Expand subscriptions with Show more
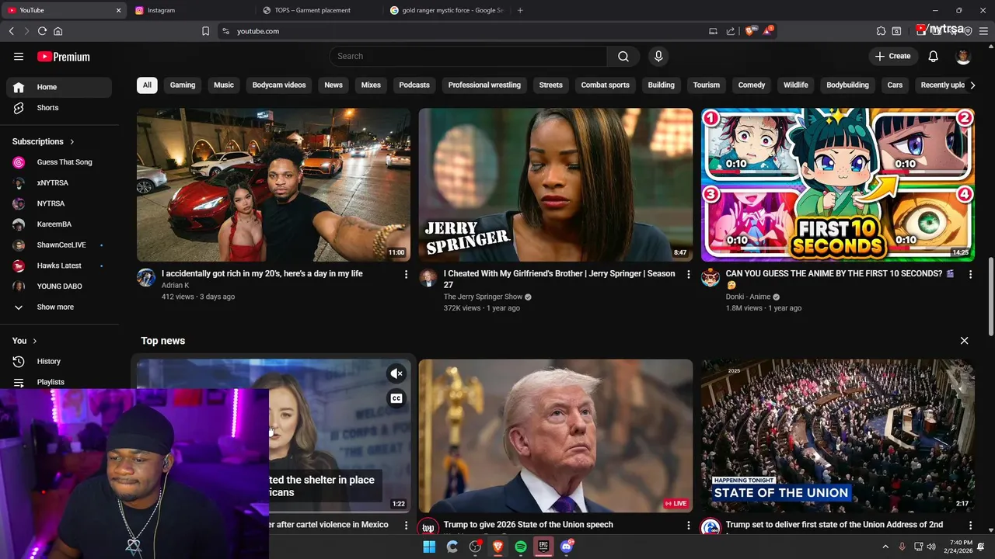Screen dimensions: 995x559 (x=59, y=307)
